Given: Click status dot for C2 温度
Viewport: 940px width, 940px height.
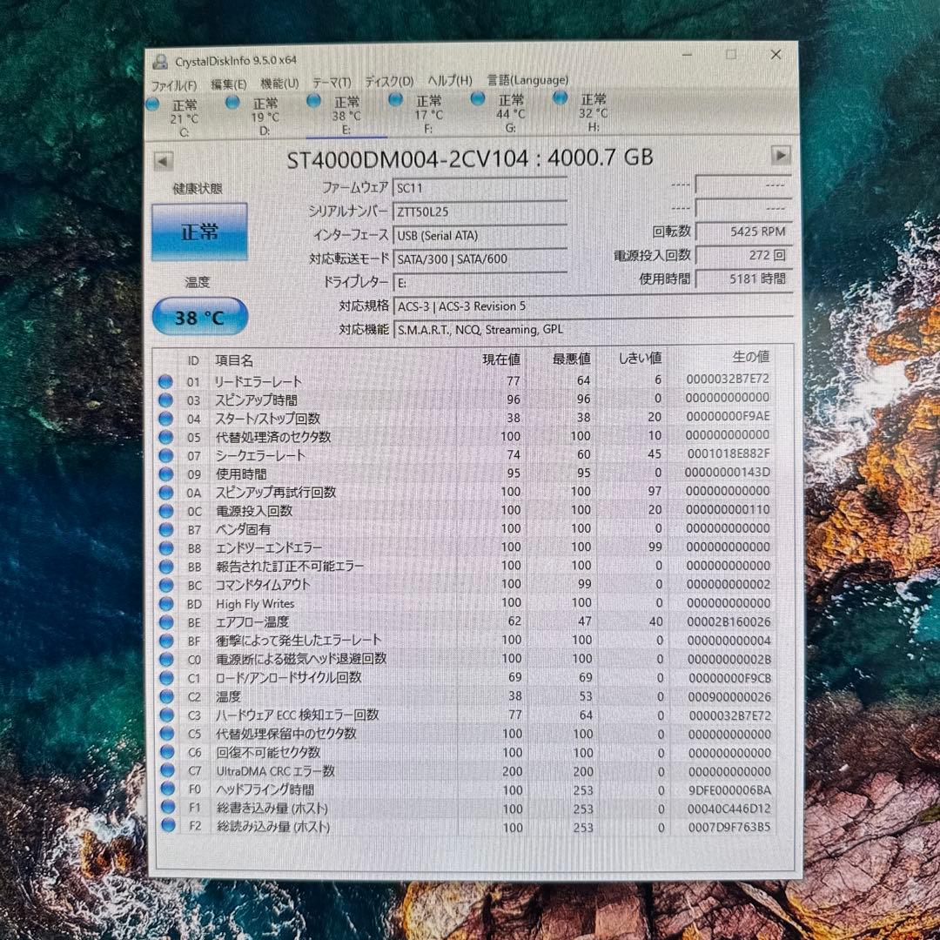Looking at the screenshot, I should [167, 697].
